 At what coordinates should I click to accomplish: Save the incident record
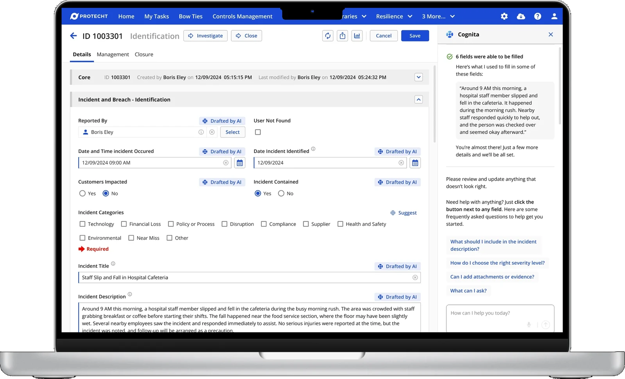tap(415, 36)
